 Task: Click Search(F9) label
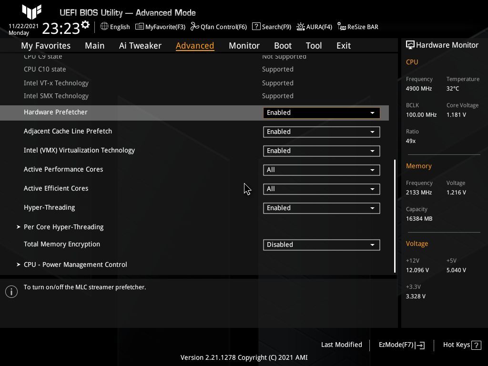[276, 27]
